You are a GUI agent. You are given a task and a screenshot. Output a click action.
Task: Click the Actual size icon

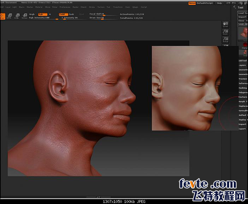(225, 40)
